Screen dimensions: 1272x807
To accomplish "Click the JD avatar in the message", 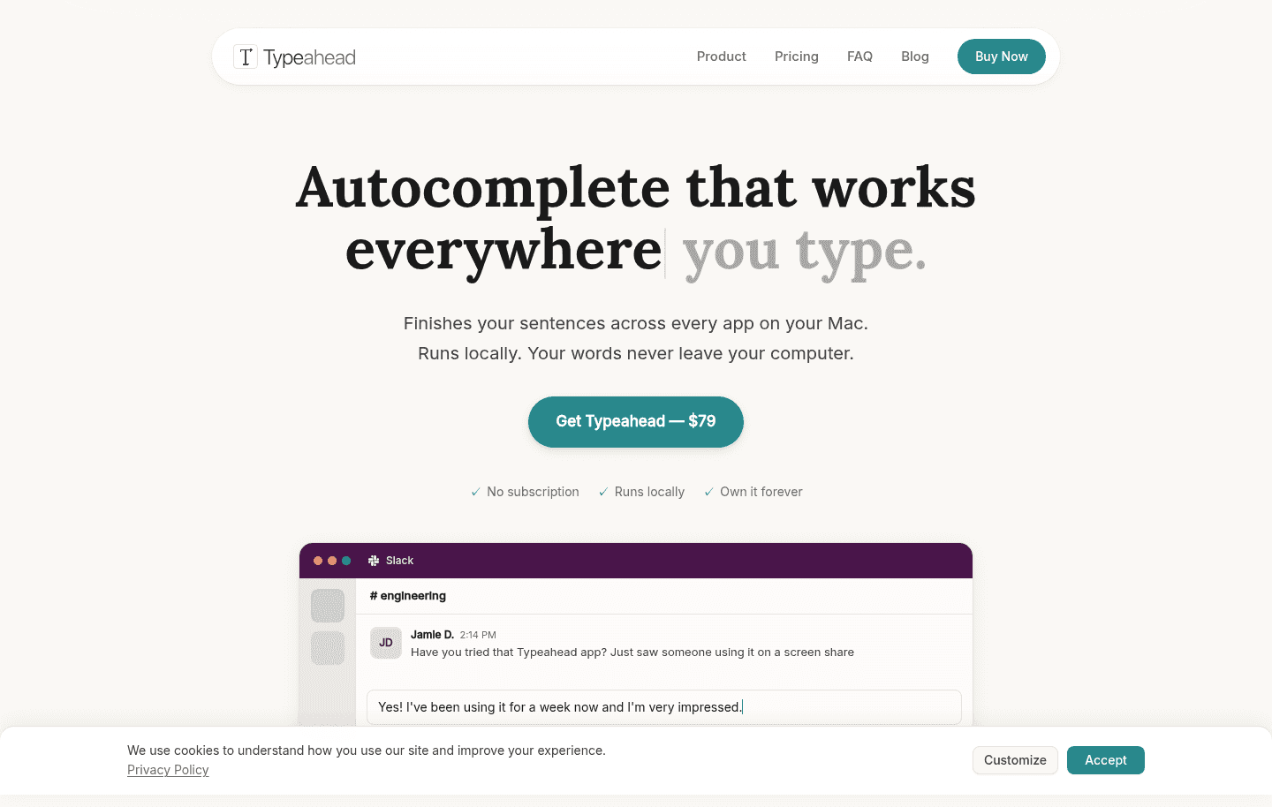I will coord(386,643).
